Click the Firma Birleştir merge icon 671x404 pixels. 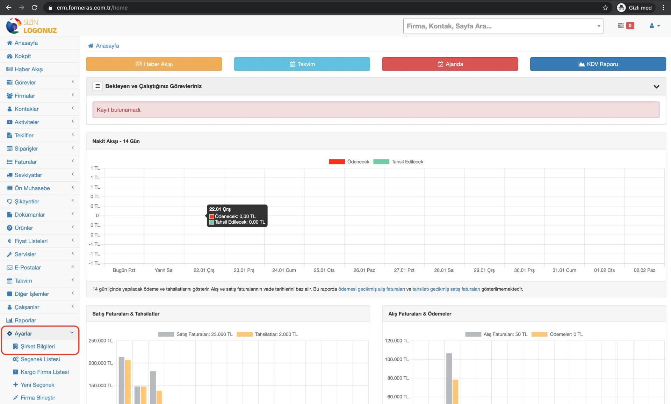click(15, 398)
